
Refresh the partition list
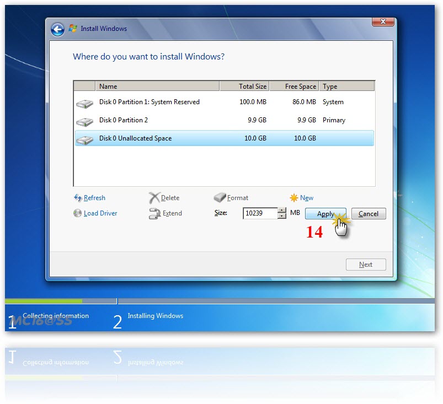tap(94, 198)
